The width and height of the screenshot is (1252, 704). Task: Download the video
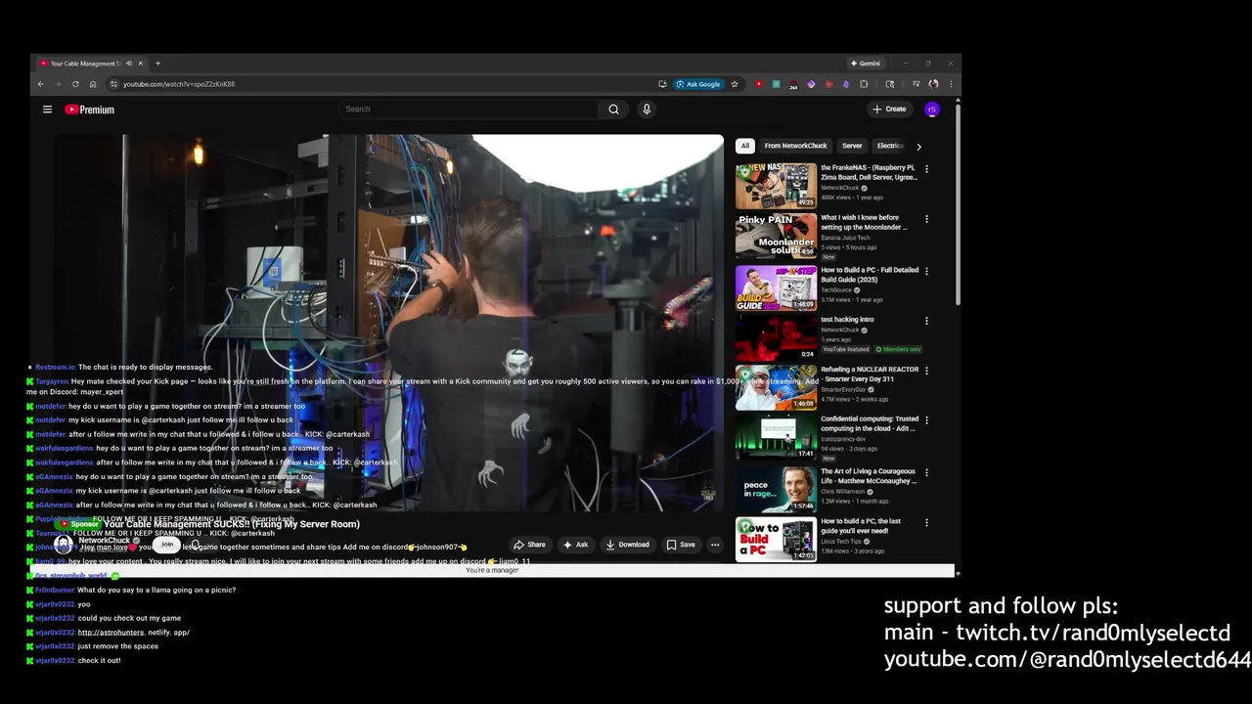point(627,545)
